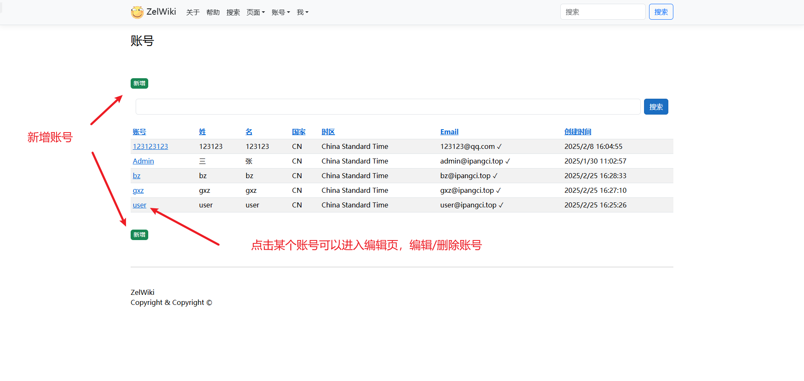Image resolution: width=804 pixels, height=381 pixels.
Task: Focus the navbar search input field
Action: [x=602, y=12]
